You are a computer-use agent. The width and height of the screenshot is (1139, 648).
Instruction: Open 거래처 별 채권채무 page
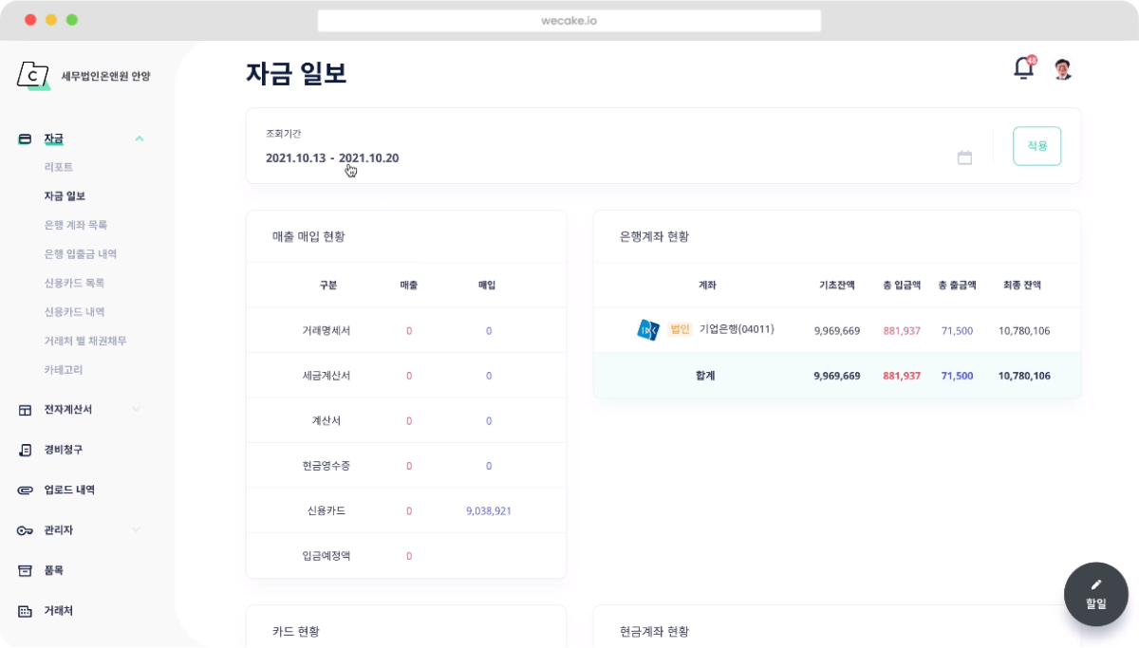pyautogui.click(x=84, y=341)
